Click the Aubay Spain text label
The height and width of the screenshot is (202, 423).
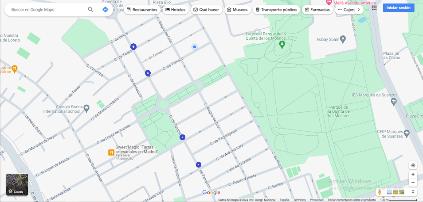328,39
